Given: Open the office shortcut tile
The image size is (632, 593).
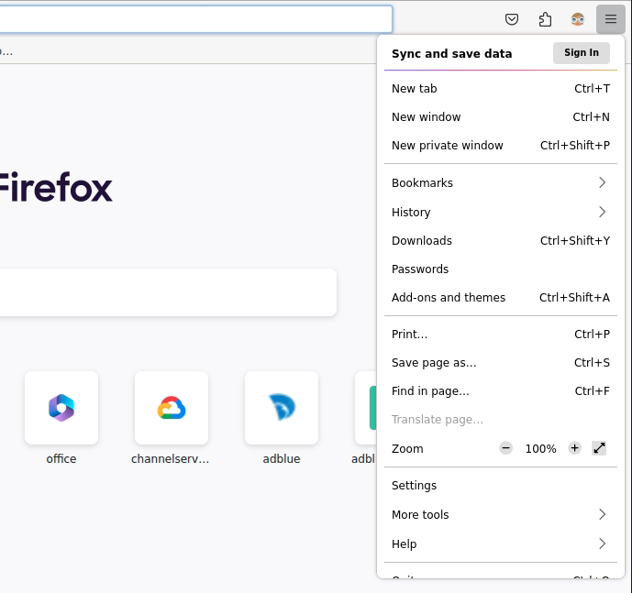Looking at the screenshot, I should (61, 408).
